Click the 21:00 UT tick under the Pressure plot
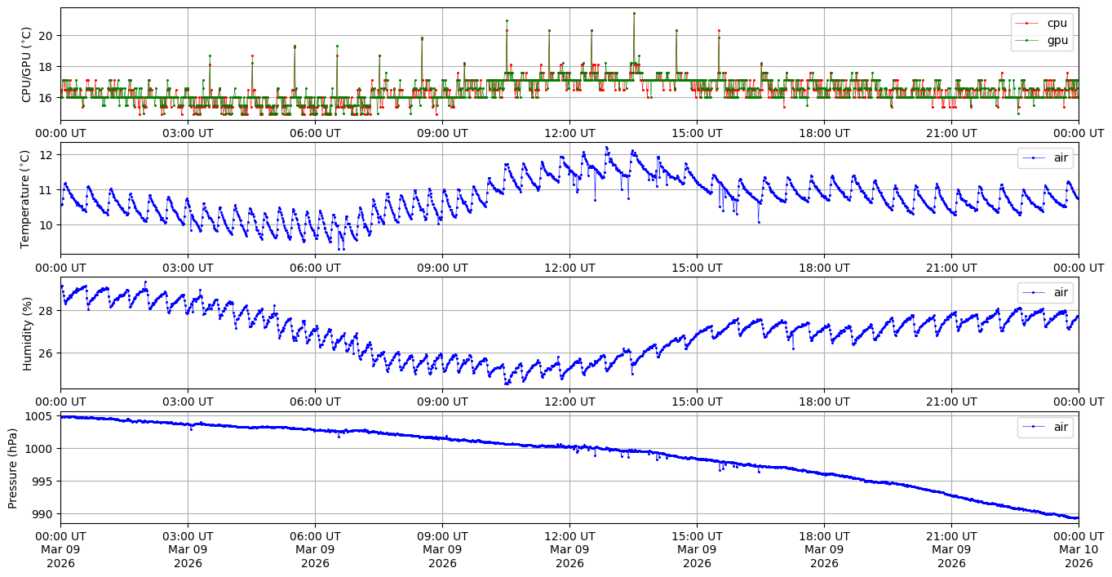This screenshot has width=1112, height=577. (951, 536)
